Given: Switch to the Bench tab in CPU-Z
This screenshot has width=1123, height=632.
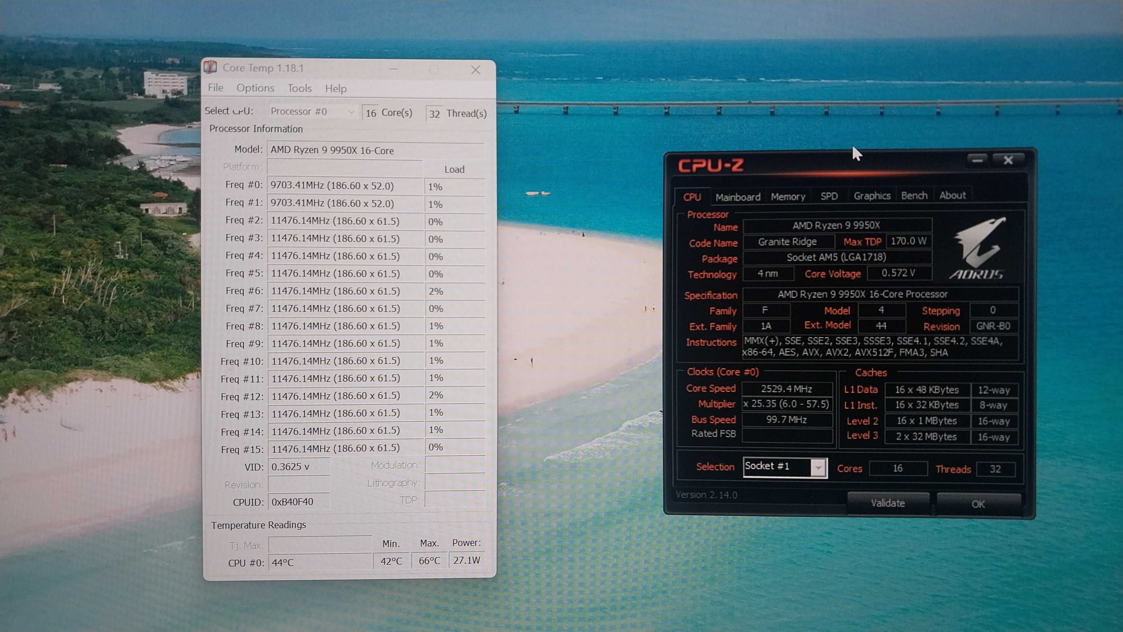Looking at the screenshot, I should pyautogui.click(x=914, y=195).
